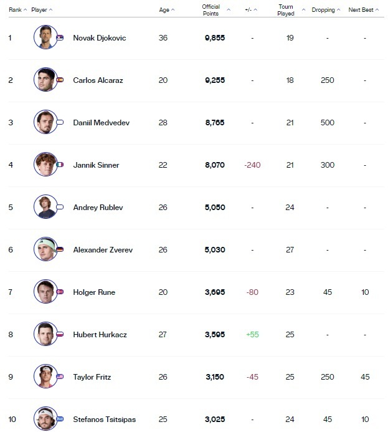Click the flag icon next to Holger Rune
Screen dimensions: 388x432
[60, 292]
